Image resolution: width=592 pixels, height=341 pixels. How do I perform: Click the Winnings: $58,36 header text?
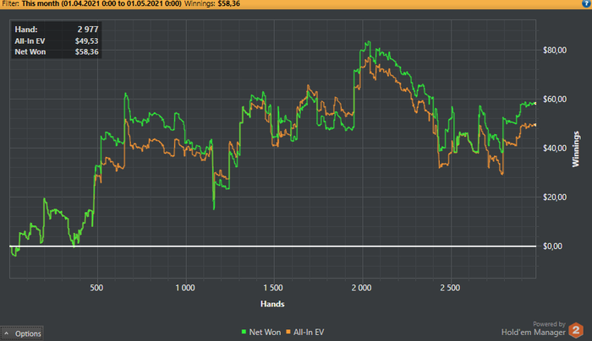pos(212,3)
